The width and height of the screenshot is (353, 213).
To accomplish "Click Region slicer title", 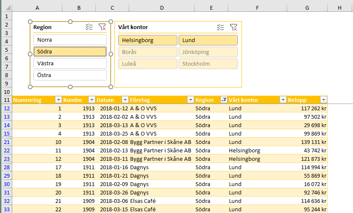I will [x=42, y=27].
